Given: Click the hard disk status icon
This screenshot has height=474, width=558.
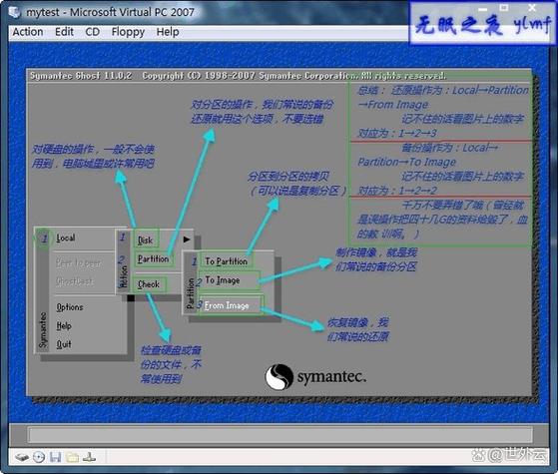Looking at the screenshot, I should 22,457.
